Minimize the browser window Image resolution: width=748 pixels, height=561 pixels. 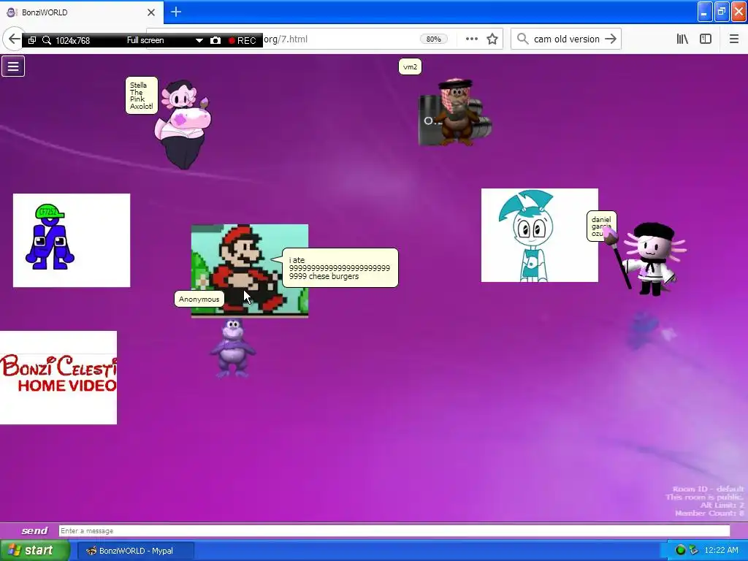705,12
